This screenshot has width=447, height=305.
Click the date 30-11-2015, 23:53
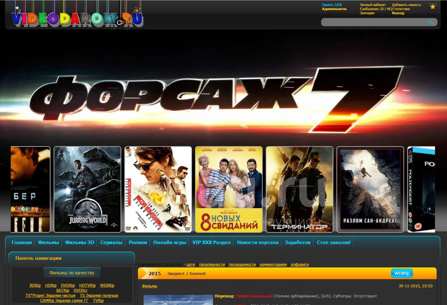point(415,286)
